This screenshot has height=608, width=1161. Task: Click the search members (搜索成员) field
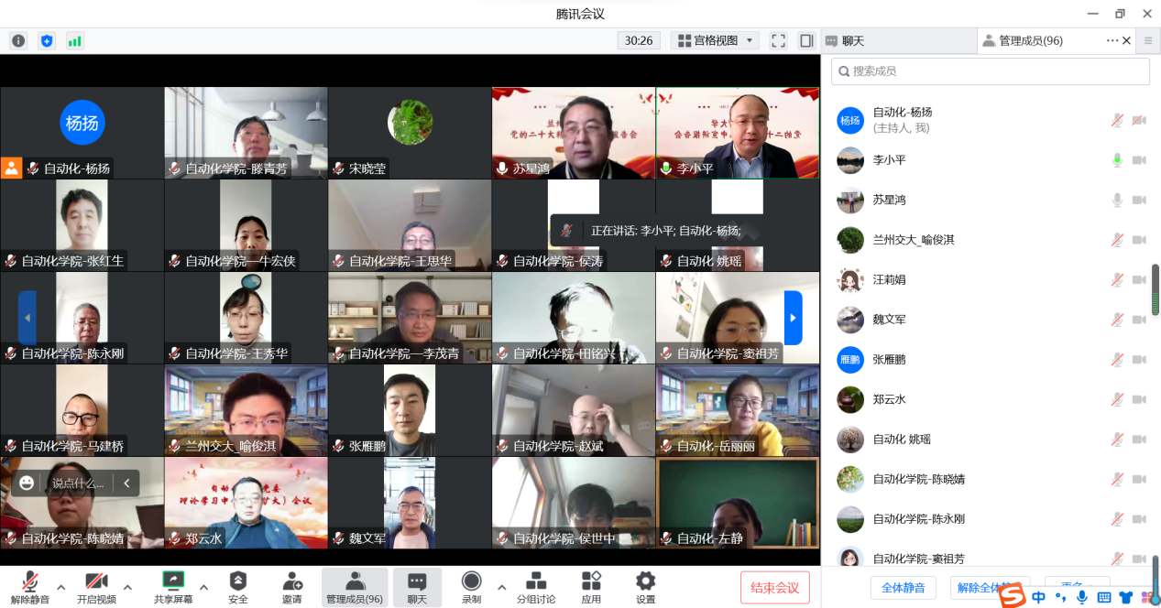(990, 71)
